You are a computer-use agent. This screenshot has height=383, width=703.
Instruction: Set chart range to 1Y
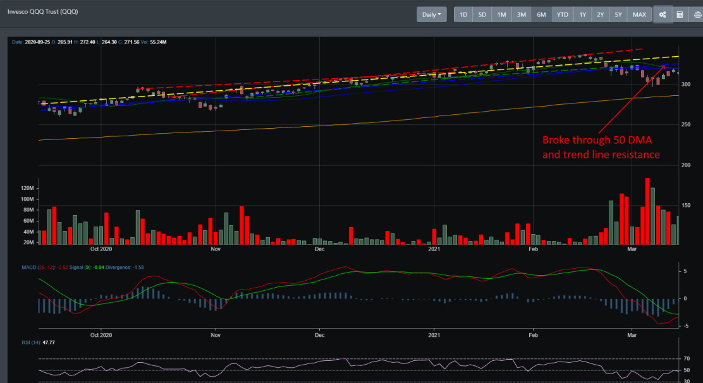[582, 15]
